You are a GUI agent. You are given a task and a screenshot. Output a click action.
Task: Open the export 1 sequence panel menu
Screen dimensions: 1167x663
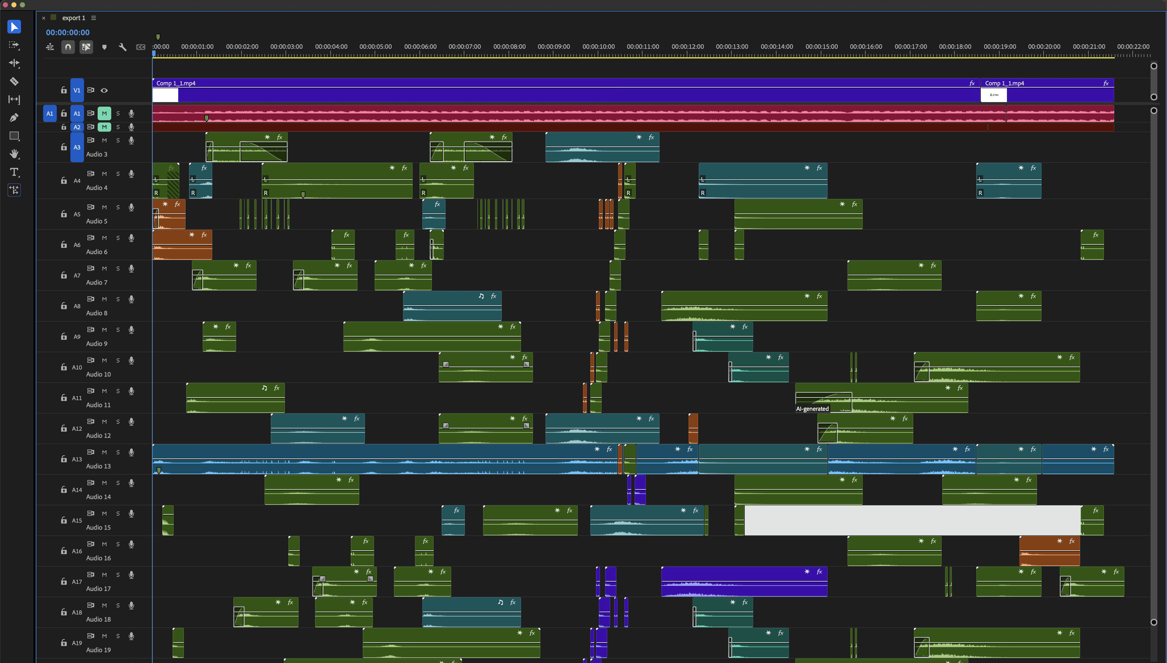(93, 18)
